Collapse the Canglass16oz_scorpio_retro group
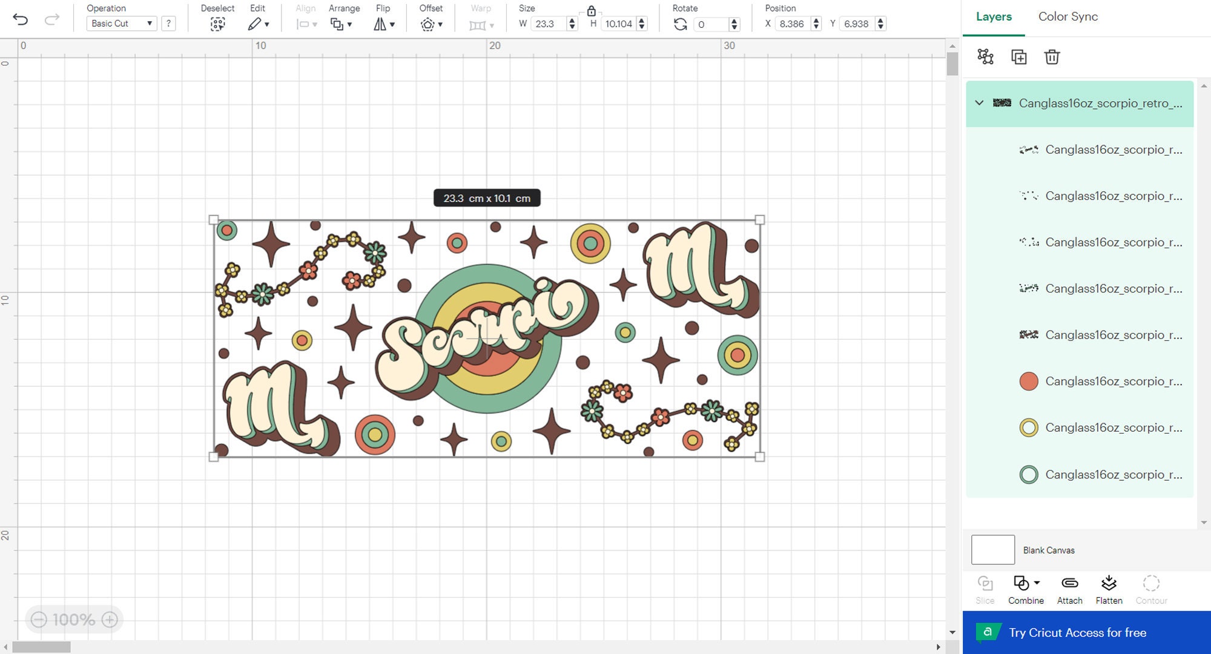1211x654 pixels. point(979,103)
